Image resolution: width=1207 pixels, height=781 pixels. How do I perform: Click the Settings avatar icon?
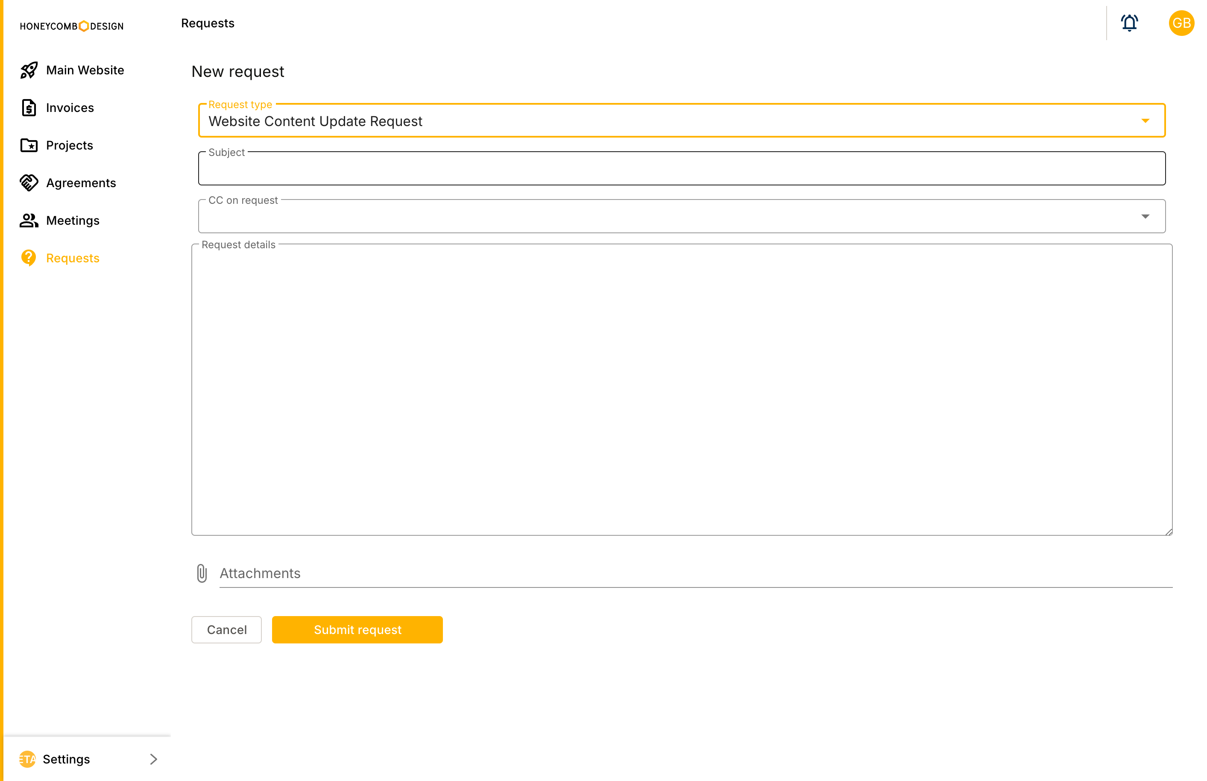(27, 759)
